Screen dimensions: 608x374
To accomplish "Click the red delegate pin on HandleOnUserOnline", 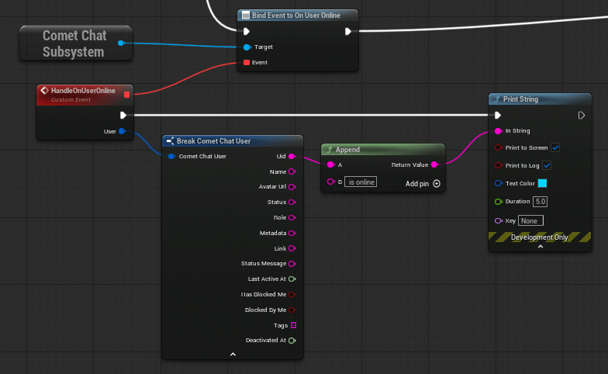I will (x=127, y=95).
